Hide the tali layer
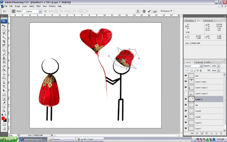 pyautogui.click(x=186, y=105)
